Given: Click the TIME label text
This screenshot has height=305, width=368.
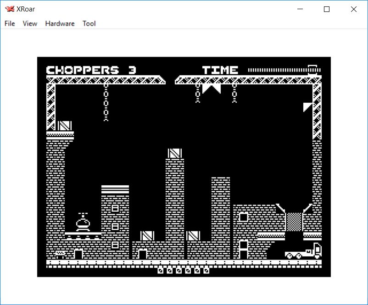Looking at the screenshot, I should pyautogui.click(x=220, y=70).
